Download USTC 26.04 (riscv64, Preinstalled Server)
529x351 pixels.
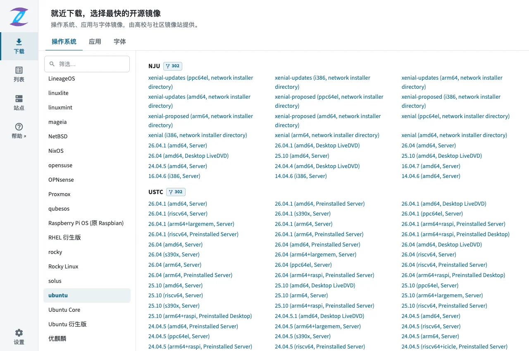pos(444,265)
